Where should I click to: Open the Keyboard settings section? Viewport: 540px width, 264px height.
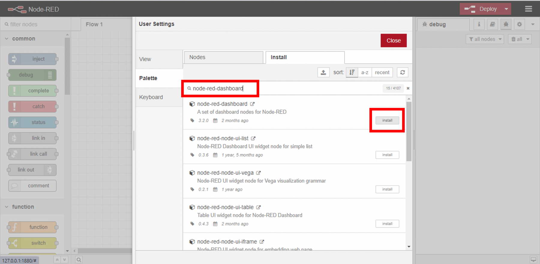[151, 97]
